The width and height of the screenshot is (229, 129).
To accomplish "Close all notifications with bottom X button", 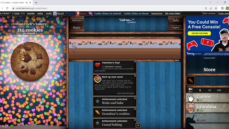I will point(138,125).
